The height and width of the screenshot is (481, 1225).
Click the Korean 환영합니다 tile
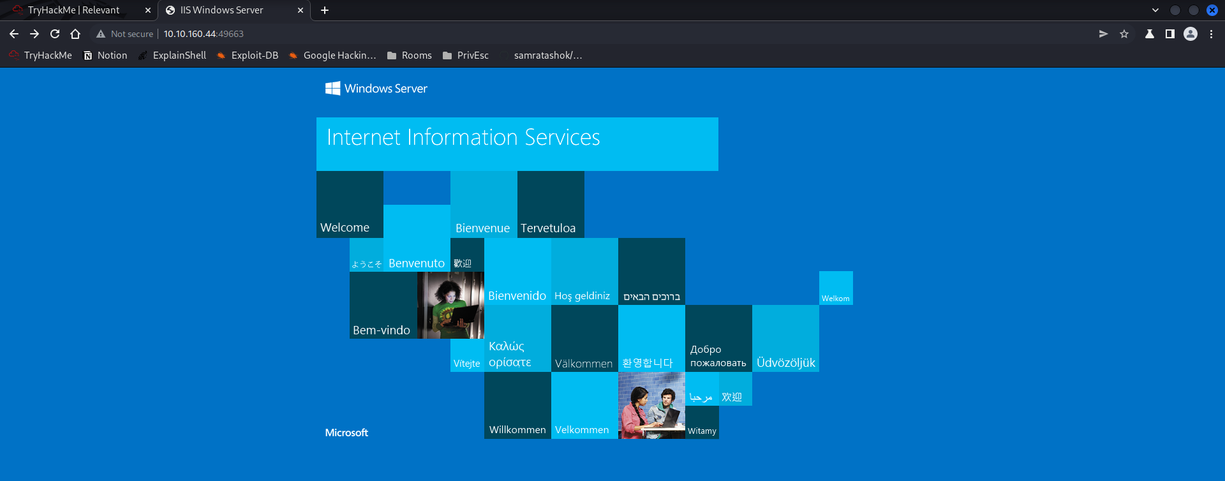pyautogui.click(x=651, y=338)
